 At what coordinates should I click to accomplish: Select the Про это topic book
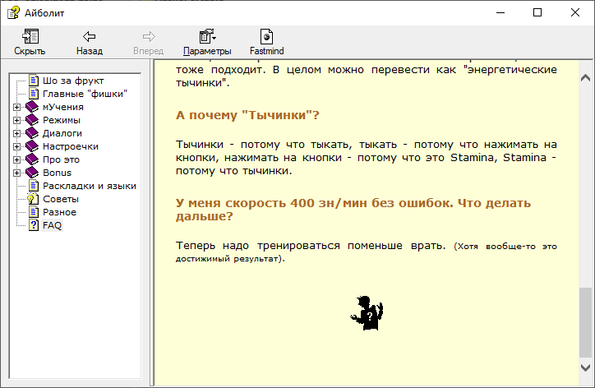[60, 159]
